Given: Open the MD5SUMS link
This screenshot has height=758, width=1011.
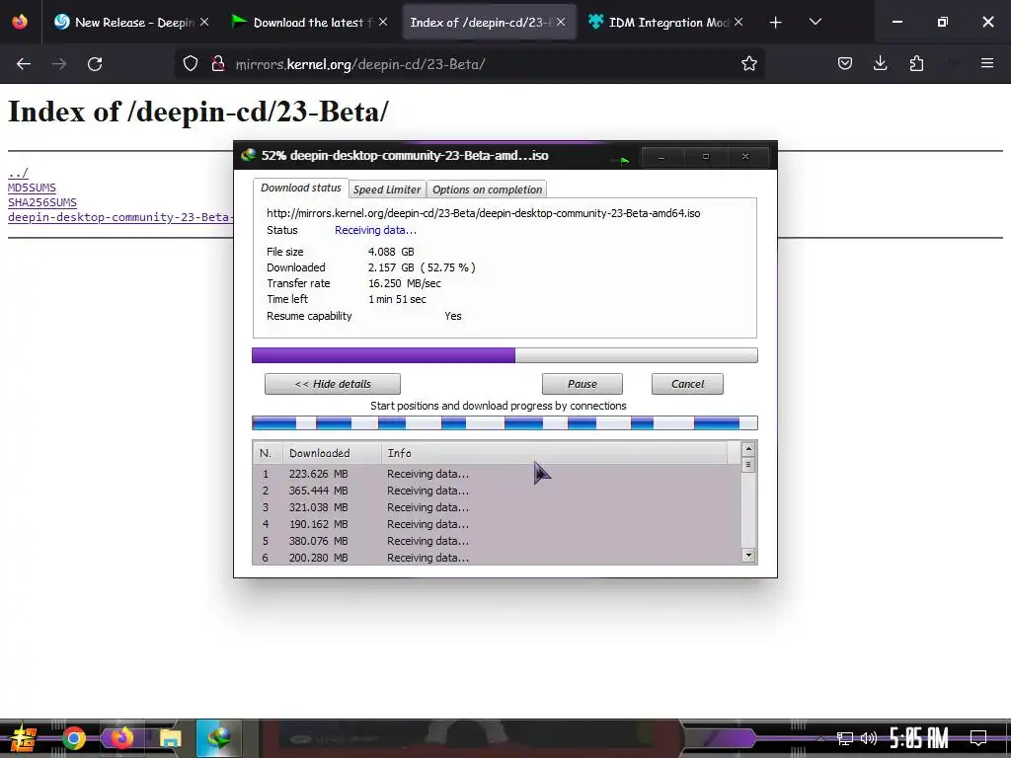Looking at the screenshot, I should tap(32, 188).
